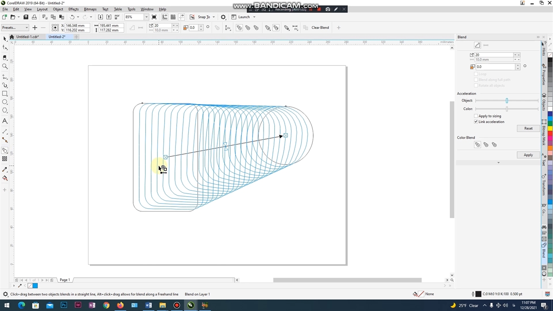Click the Object acceleration slider handle
The width and height of the screenshot is (553, 311).
click(x=507, y=101)
